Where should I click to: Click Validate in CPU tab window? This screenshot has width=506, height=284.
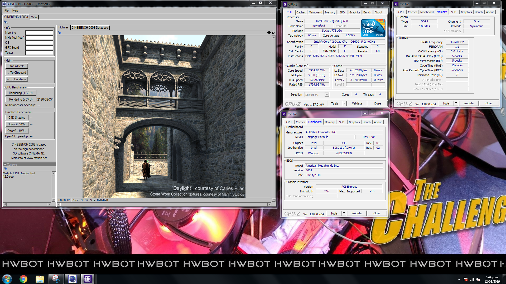(x=357, y=103)
